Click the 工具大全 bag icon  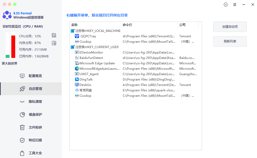22,153
